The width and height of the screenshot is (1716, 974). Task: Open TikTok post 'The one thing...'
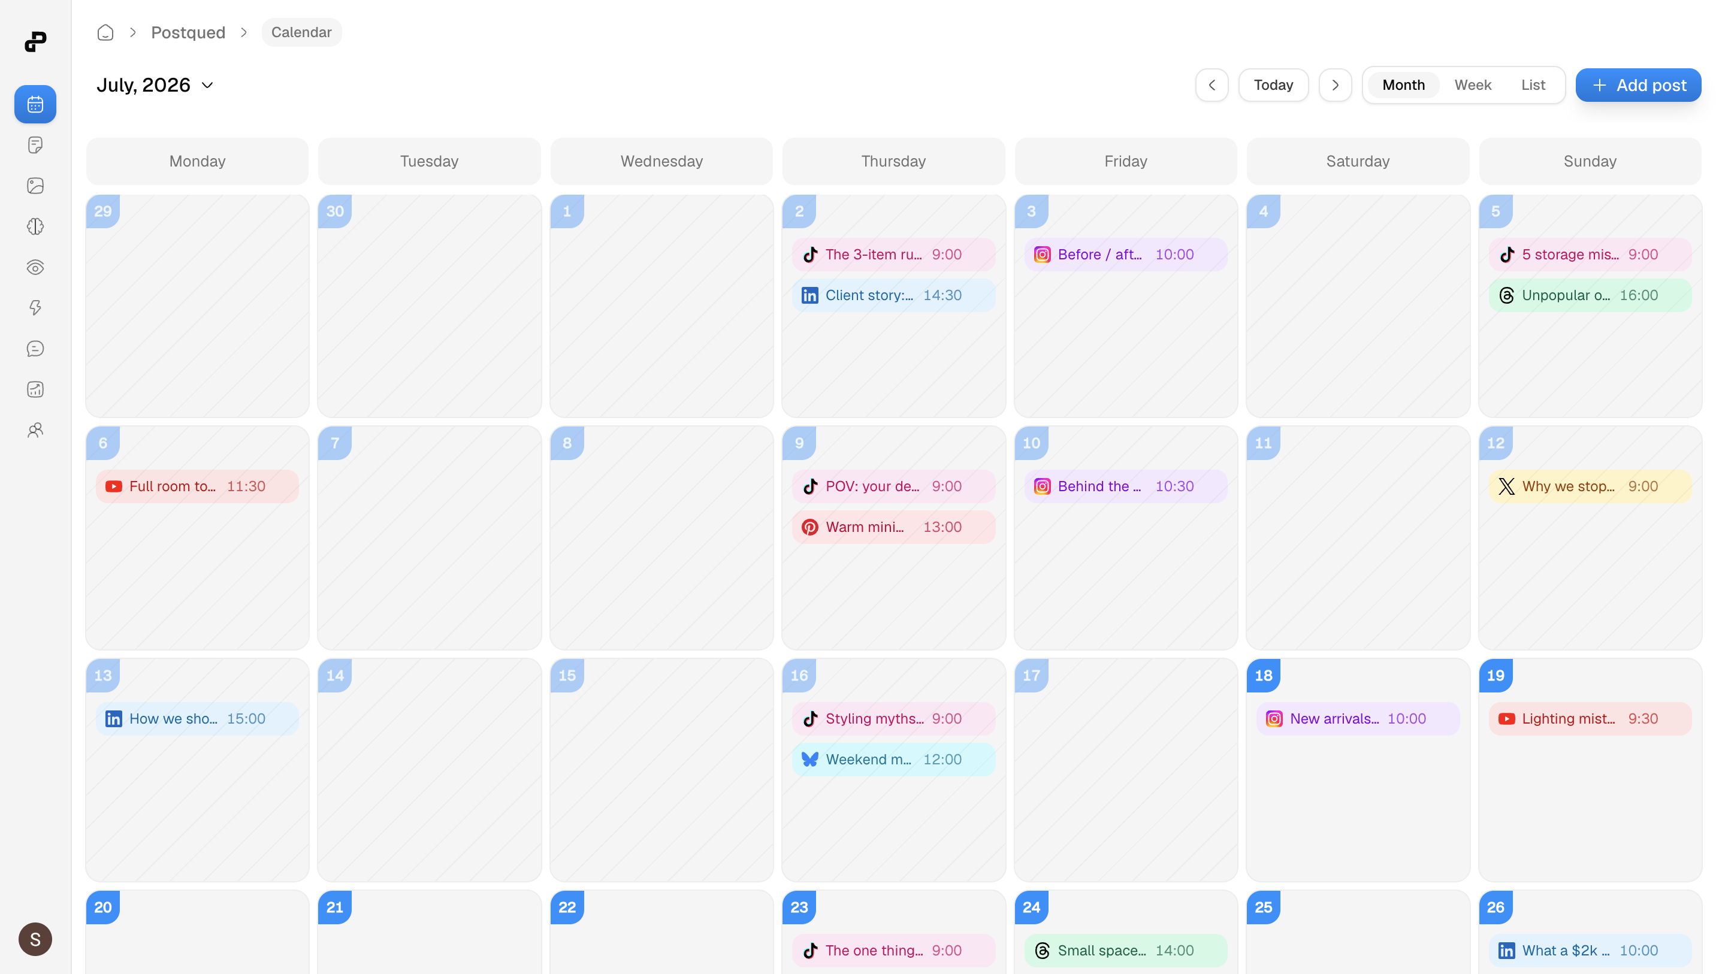pyautogui.click(x=893, y=951)
